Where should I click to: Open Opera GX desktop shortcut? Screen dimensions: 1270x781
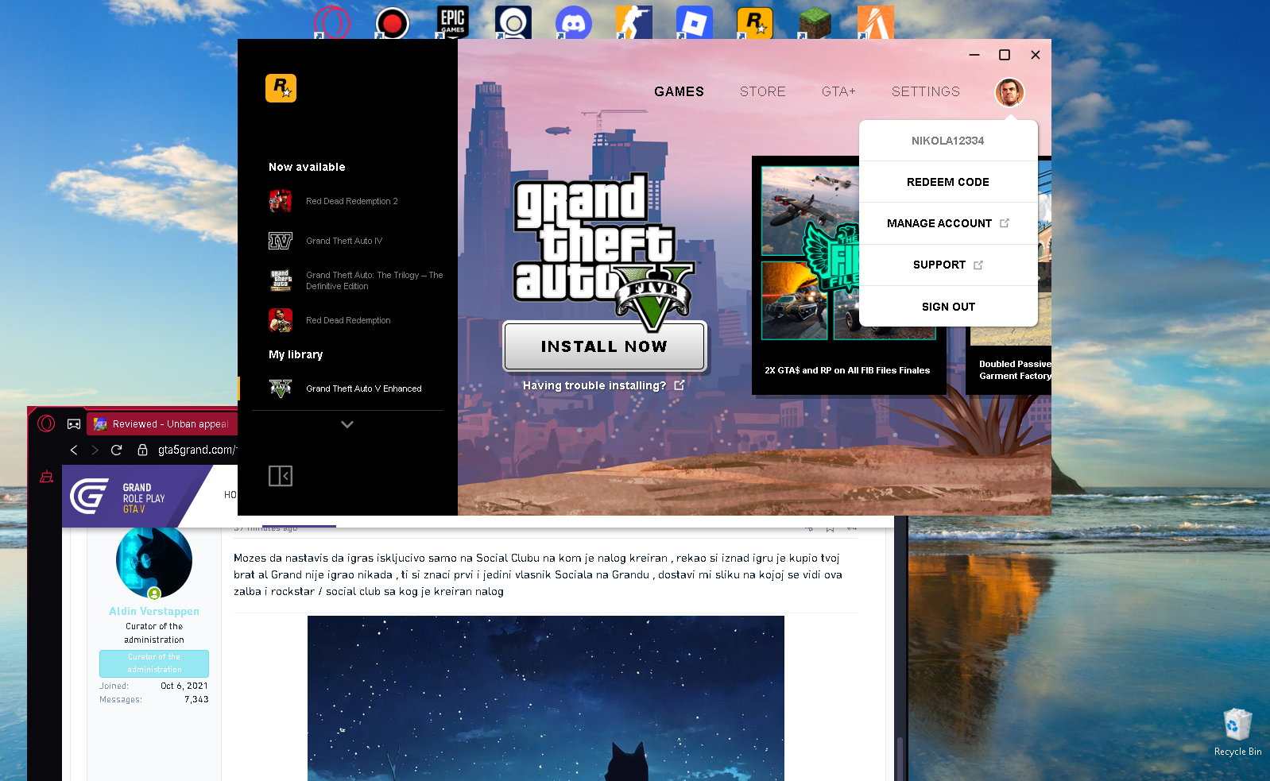pos(332,22)
